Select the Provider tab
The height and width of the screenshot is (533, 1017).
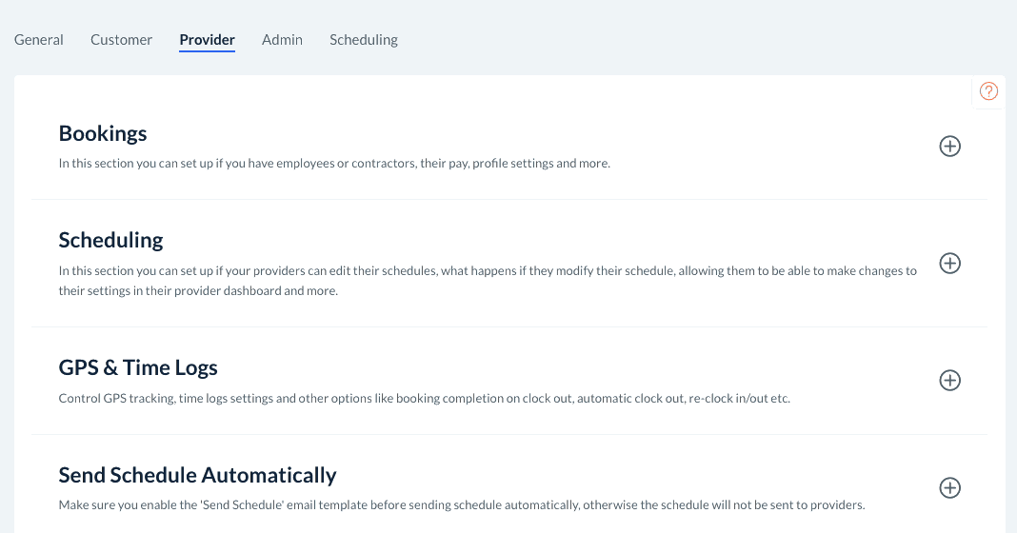(x=207, y=40)
